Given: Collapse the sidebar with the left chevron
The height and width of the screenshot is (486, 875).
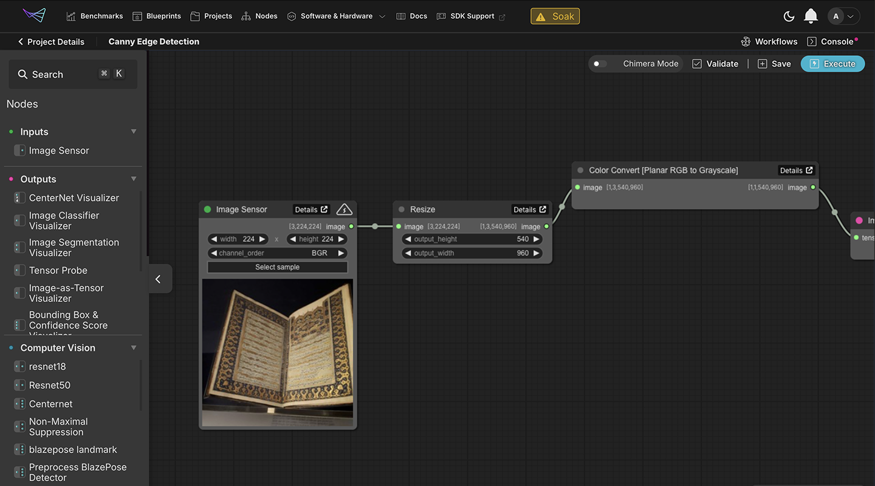Looking at the screenshot, I should (159, 279).
